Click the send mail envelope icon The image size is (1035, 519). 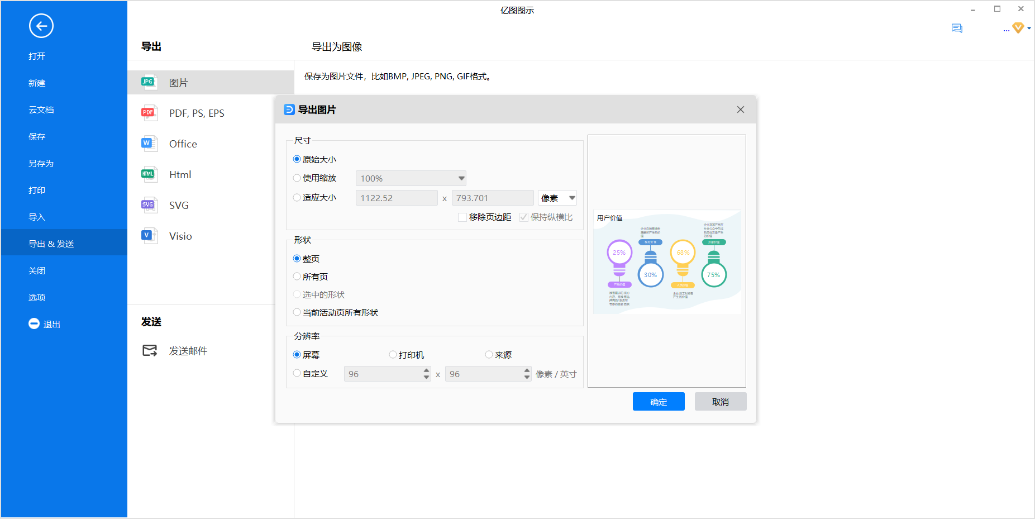pyautogui.click(x=150, y=351)
